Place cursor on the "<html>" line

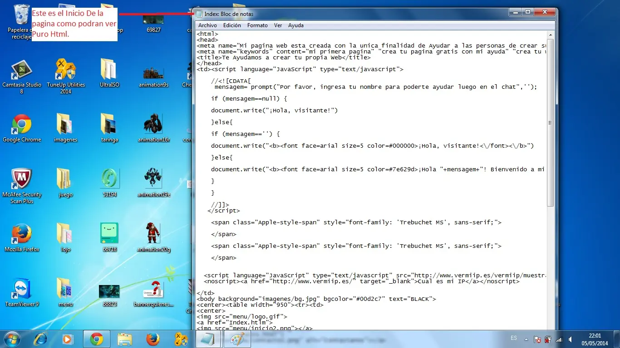207,34
